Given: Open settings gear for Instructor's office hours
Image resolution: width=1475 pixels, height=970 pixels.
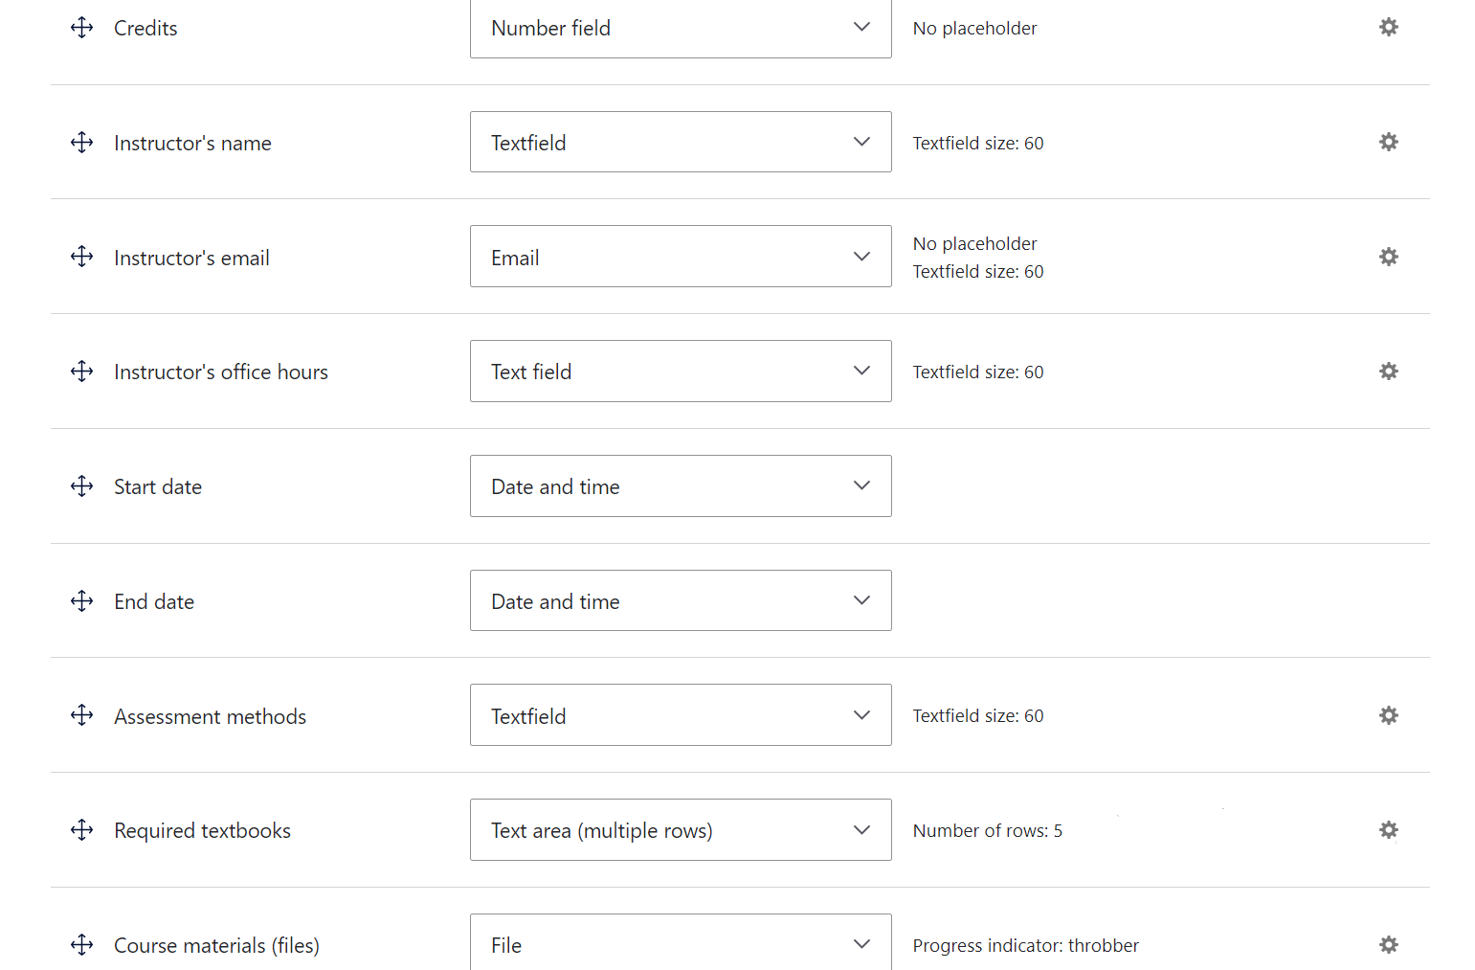Looking at the screenshot, I should [1389, 372].
